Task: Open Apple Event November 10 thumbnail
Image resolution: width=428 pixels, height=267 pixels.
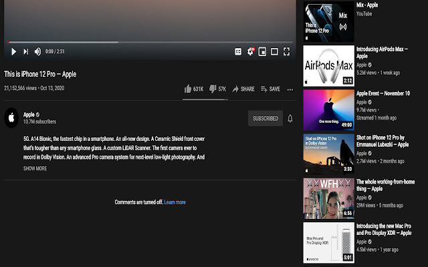Action: click(x=328, y=110)
